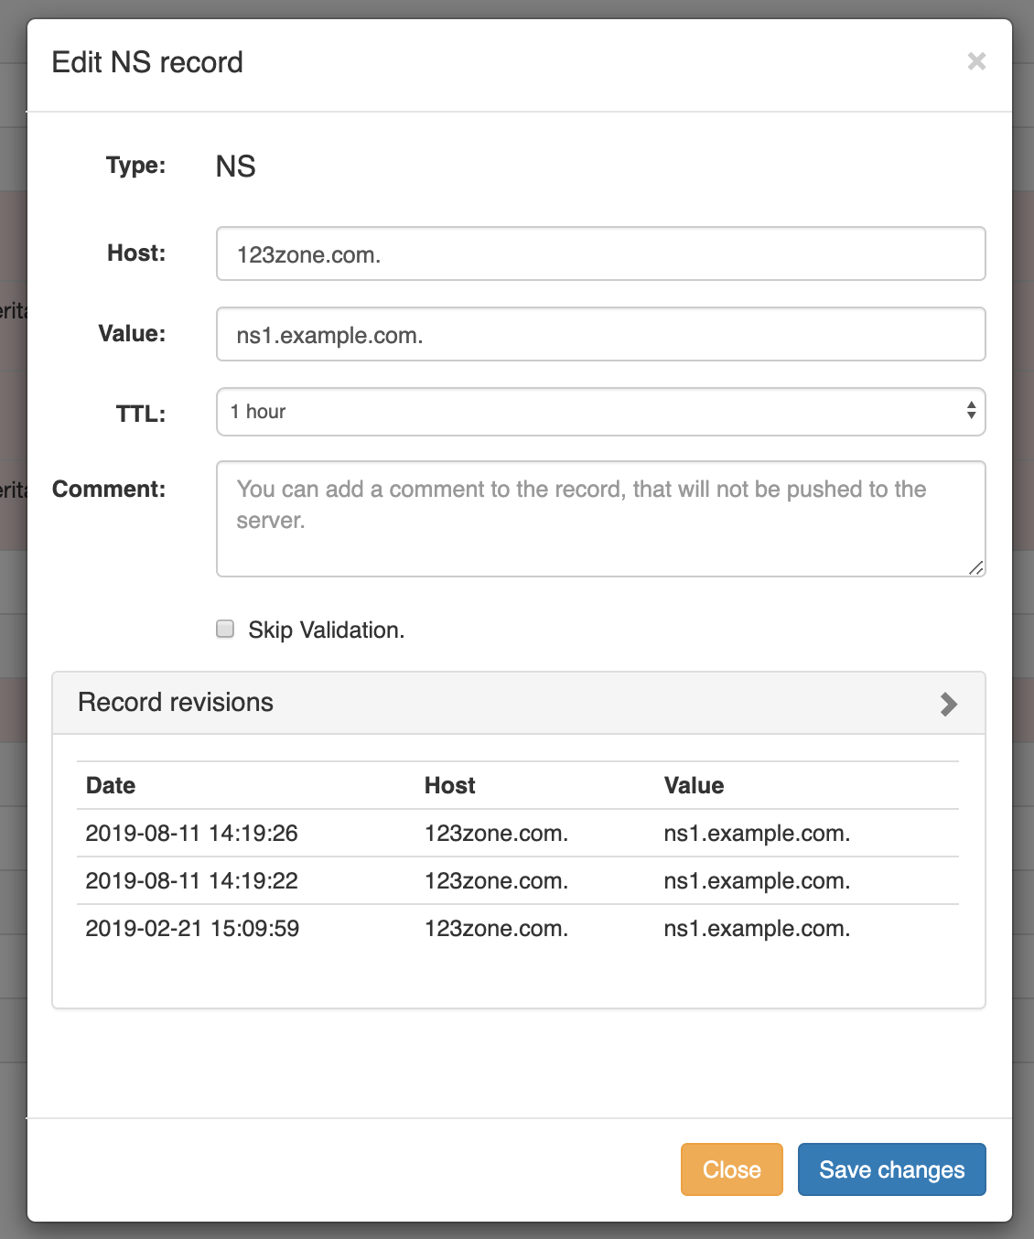This screenshot has width=1034, height=1239.
Task: Close dialog with the X icon
Action: coord(976,61)
